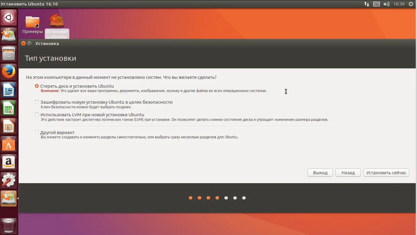Open Ubuntu Software store icon

[9, 144]
